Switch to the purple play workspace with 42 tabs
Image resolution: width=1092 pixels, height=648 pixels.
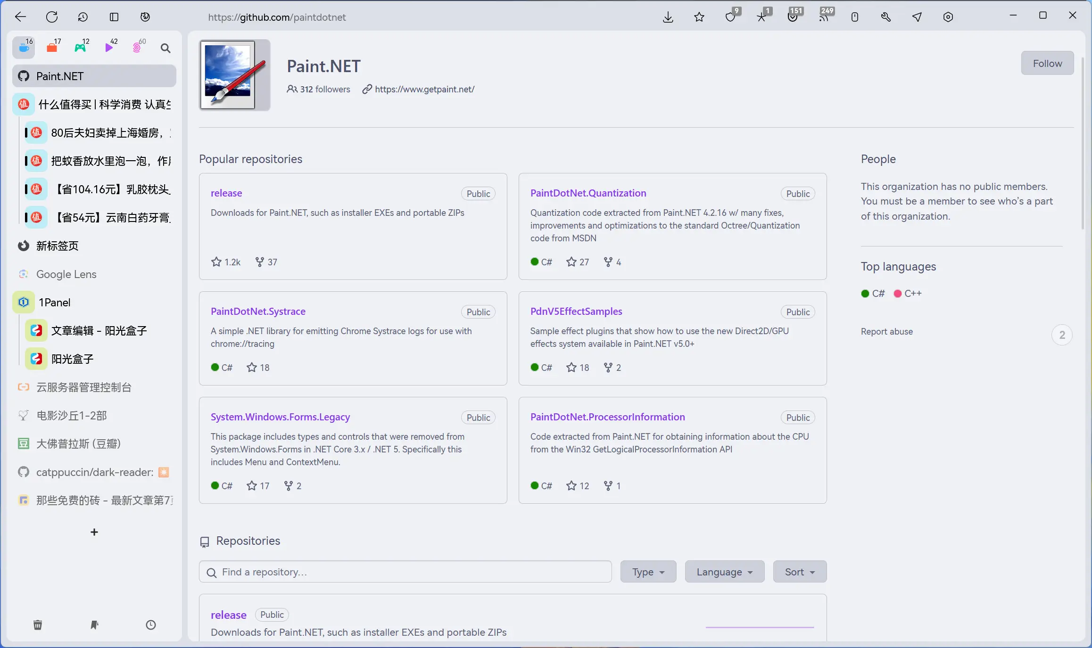[110, 47]
